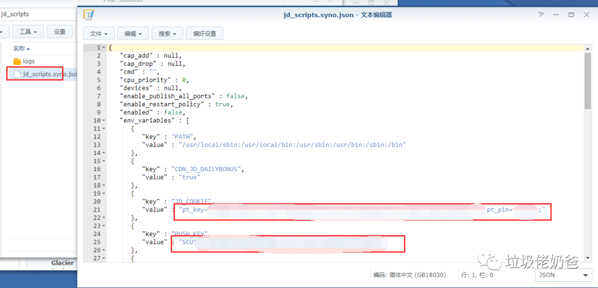Click the logs folder icon

(x=17, y=61)
